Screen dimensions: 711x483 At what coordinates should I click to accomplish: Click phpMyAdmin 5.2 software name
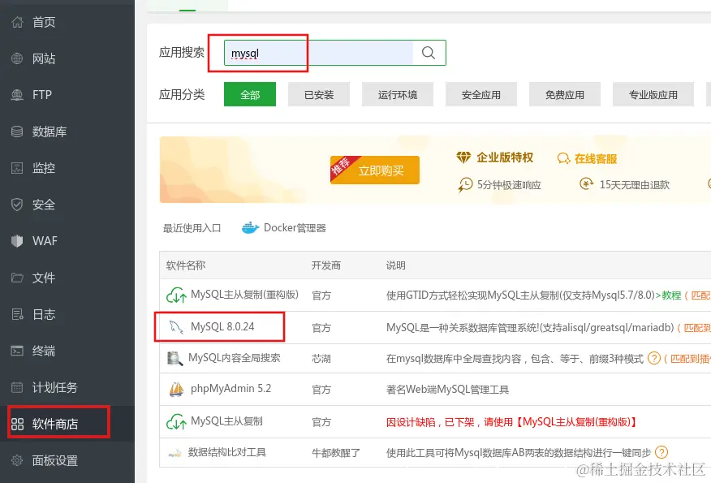231,389
